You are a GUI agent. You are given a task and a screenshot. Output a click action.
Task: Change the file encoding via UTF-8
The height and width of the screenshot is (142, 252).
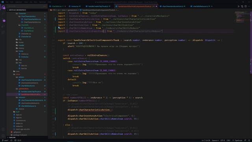(222, 140)
